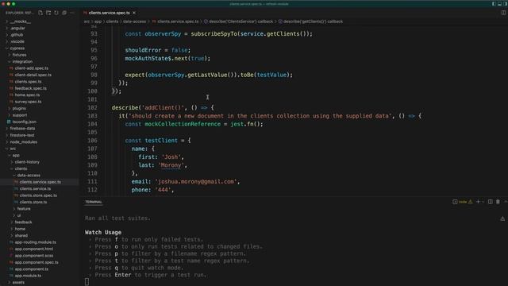This screenshot has width=508, height=286.
Task: Open app-routing.module.ts file
Action: (x=35, y=242)
